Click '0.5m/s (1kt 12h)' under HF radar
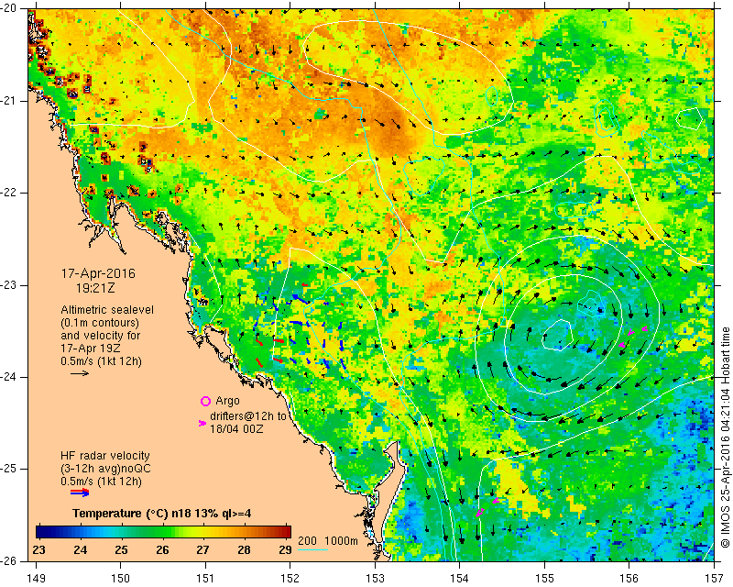Screen dimensions: 733x587 coord(101,482)
